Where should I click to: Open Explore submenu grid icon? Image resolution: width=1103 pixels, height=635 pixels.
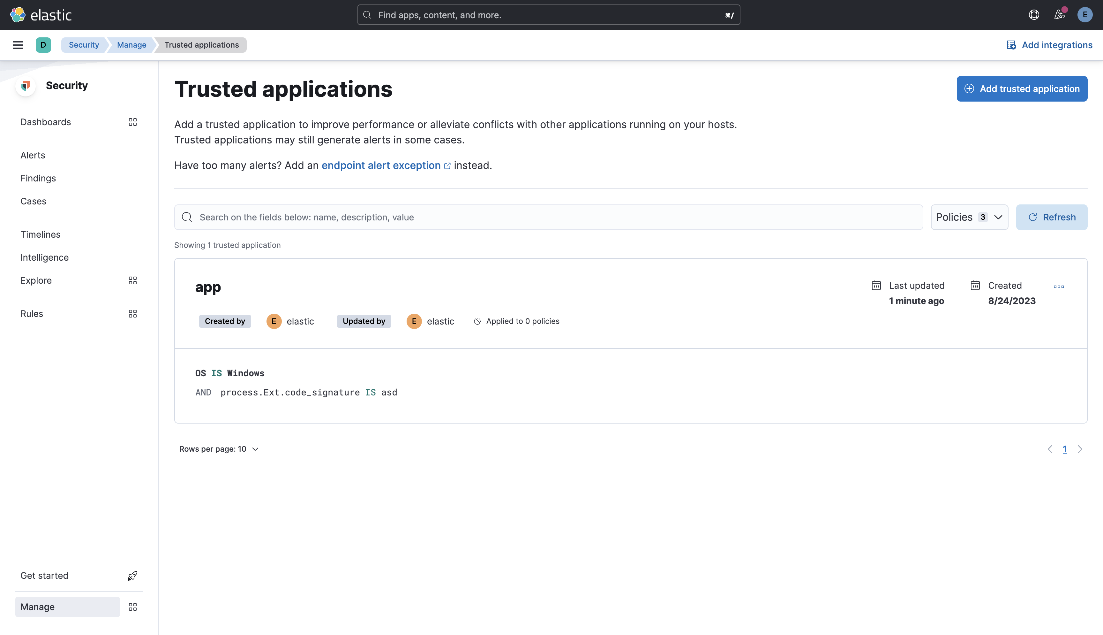pyautogui.click(x=133, y=280)
